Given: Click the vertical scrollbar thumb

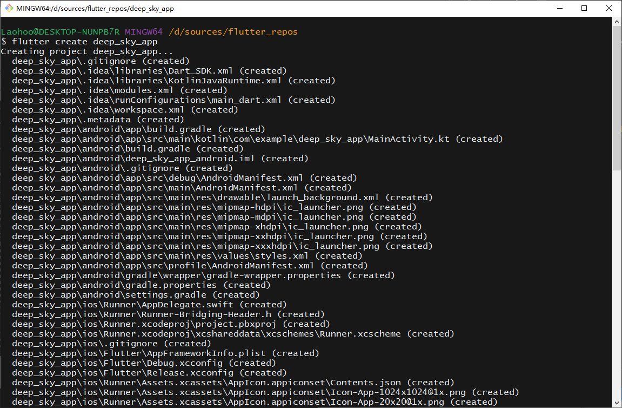Looking at the screenshot, I should pos(617,98).
